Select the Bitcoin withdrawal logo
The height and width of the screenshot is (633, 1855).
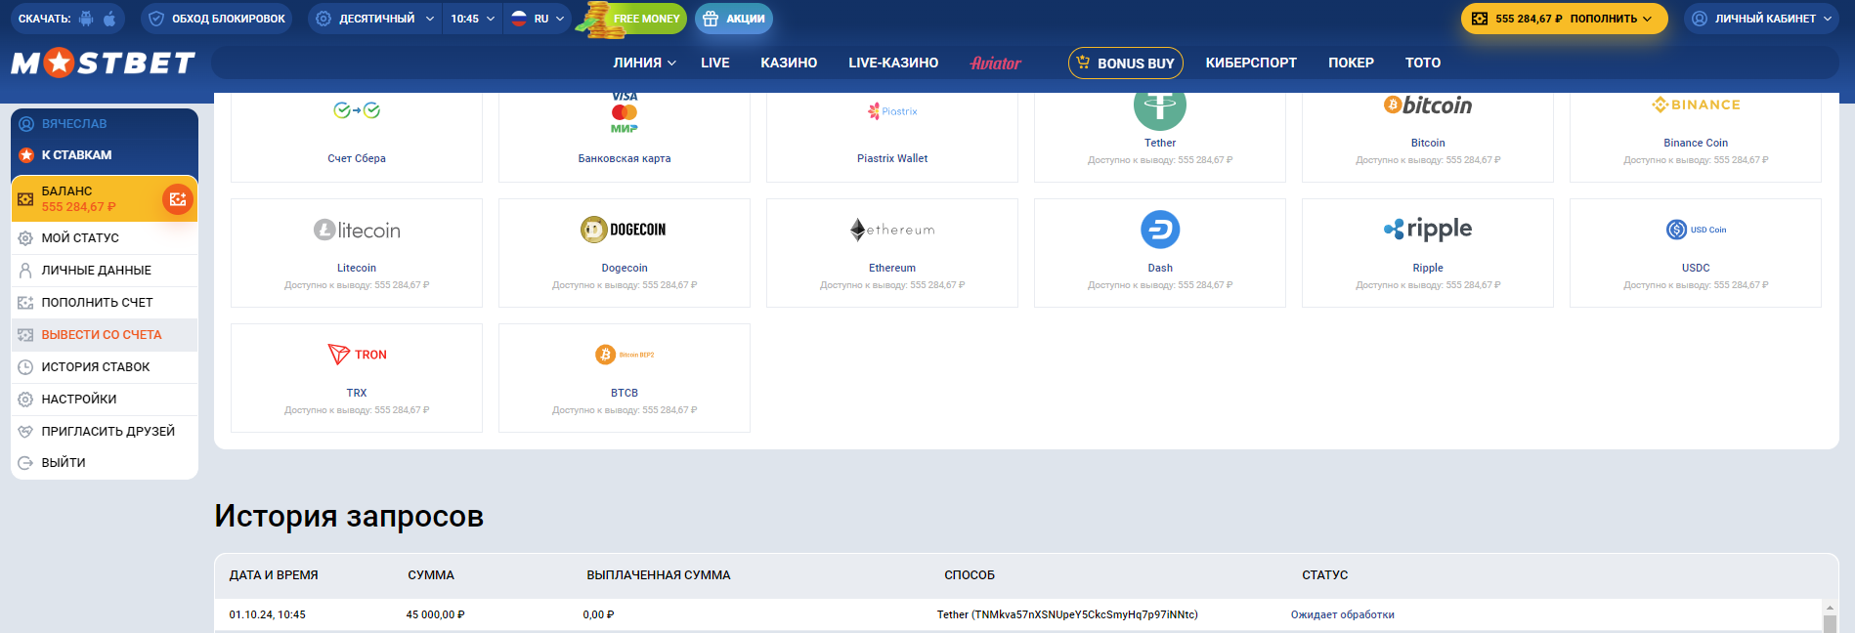pos(1428,105)
